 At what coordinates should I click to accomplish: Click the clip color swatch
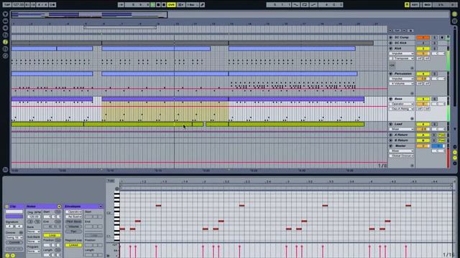[14, 216]
